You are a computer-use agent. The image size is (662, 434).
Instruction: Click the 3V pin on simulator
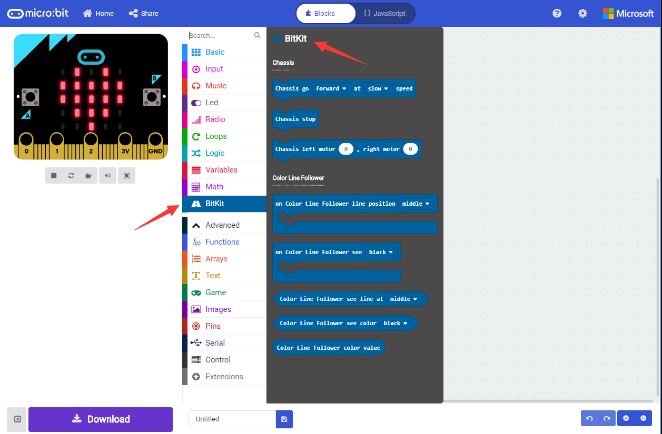[125, 146]
